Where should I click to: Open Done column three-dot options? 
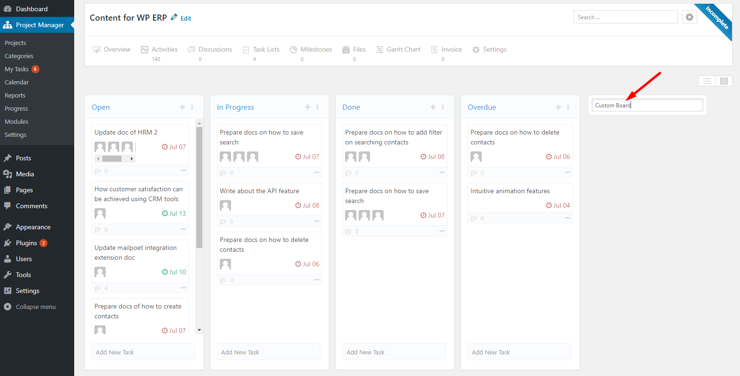(443, 107)
